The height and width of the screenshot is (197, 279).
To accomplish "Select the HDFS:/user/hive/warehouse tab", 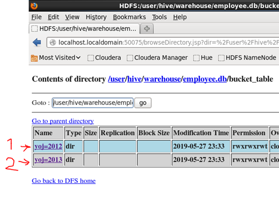I will 84,29.
